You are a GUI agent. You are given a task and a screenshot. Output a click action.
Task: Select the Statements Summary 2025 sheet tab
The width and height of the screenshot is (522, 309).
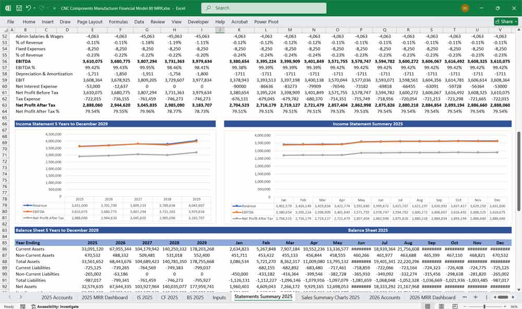point(263,296)
